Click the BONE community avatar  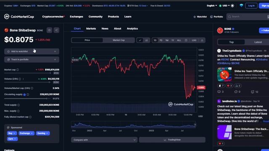tap(220, 31)
